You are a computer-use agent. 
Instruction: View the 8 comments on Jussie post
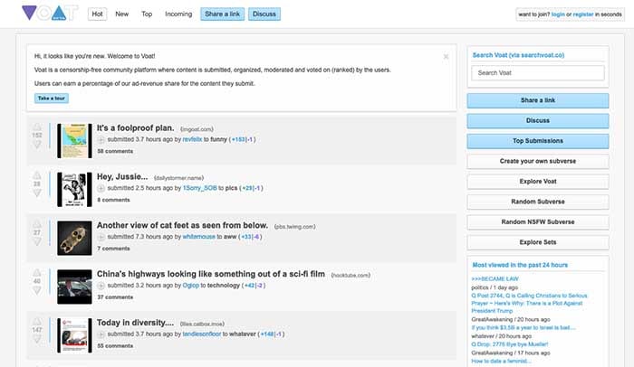[x=113, y=200]
